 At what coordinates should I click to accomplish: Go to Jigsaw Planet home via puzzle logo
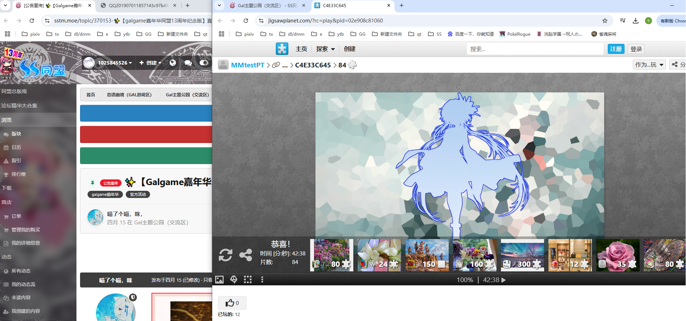282,49
